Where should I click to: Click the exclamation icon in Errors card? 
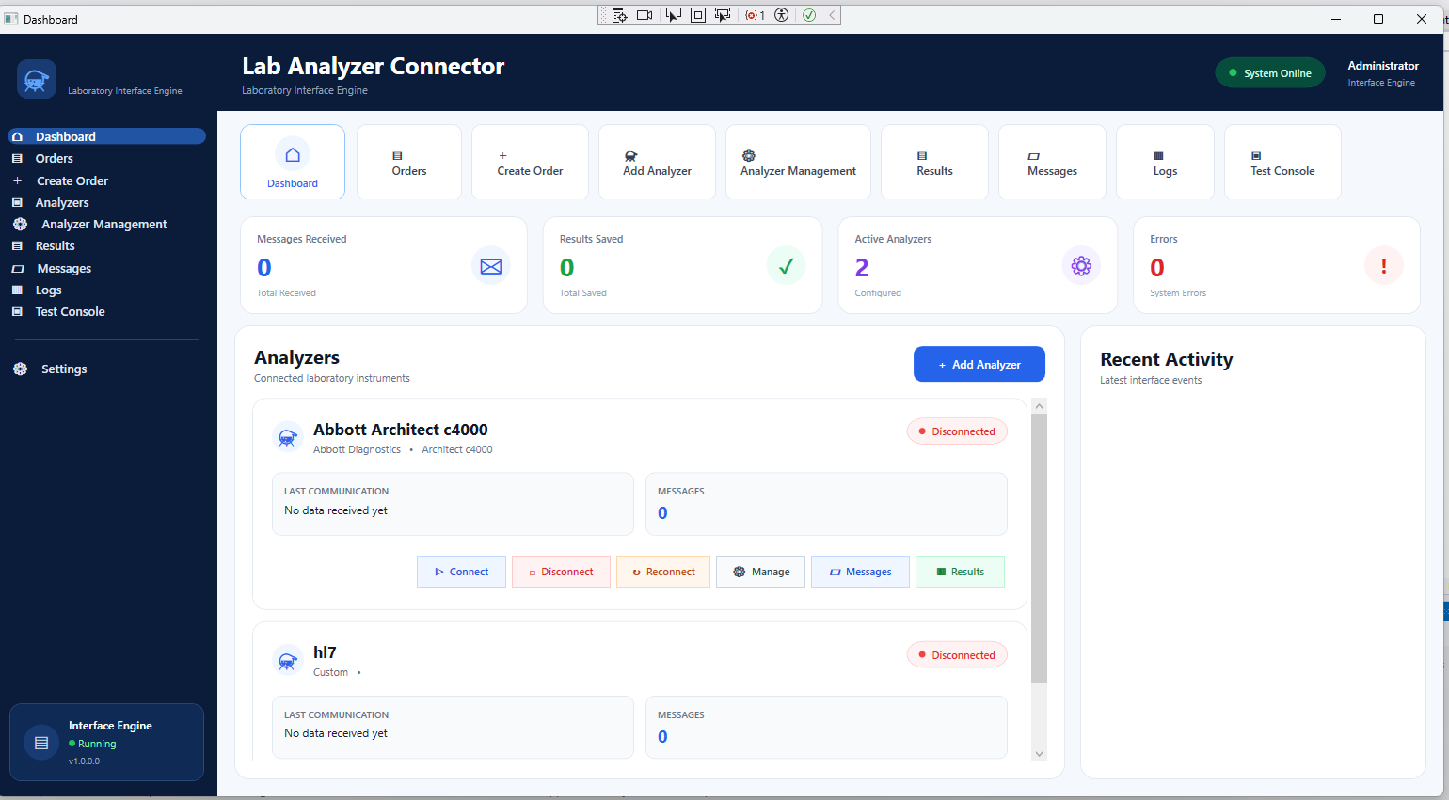1383,266
